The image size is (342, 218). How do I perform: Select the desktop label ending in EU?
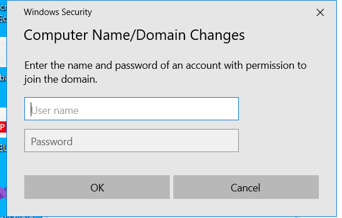click(x=3, y=148)
